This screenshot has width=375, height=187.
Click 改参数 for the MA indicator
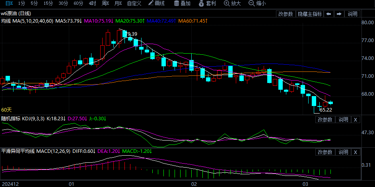tap(286, 14)
